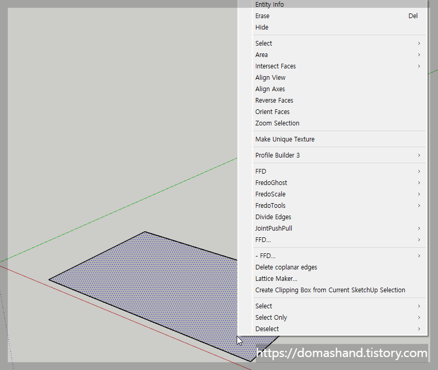
Task: Select Hide menu entry
Action: (332, 27)
